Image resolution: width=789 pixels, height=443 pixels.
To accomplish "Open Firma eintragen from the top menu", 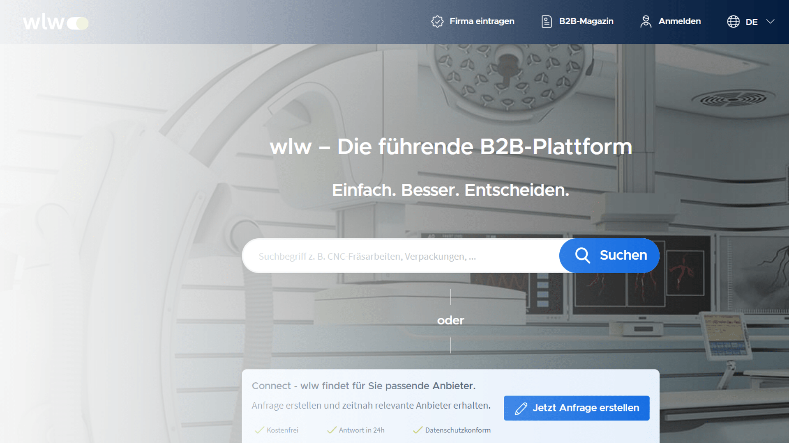I will point(482,21).
